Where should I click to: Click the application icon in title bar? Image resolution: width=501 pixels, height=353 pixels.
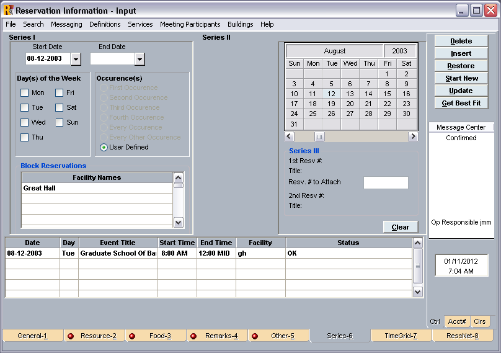[8, 11]
